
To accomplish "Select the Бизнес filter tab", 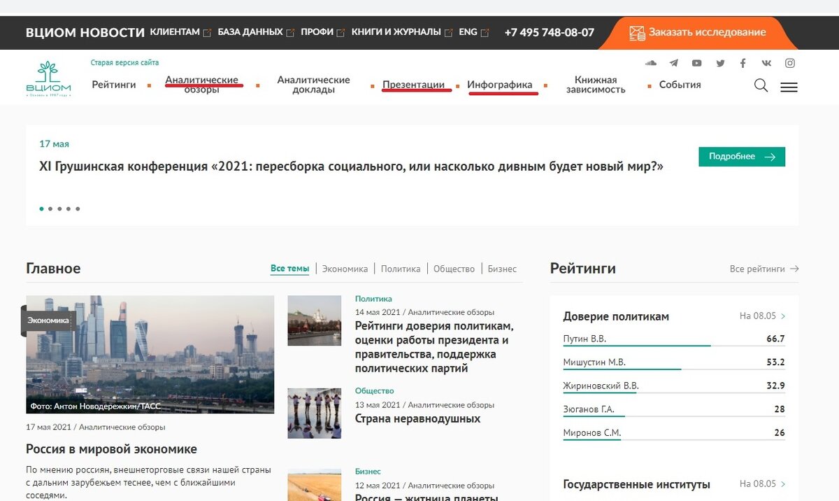I will point(502,269).
